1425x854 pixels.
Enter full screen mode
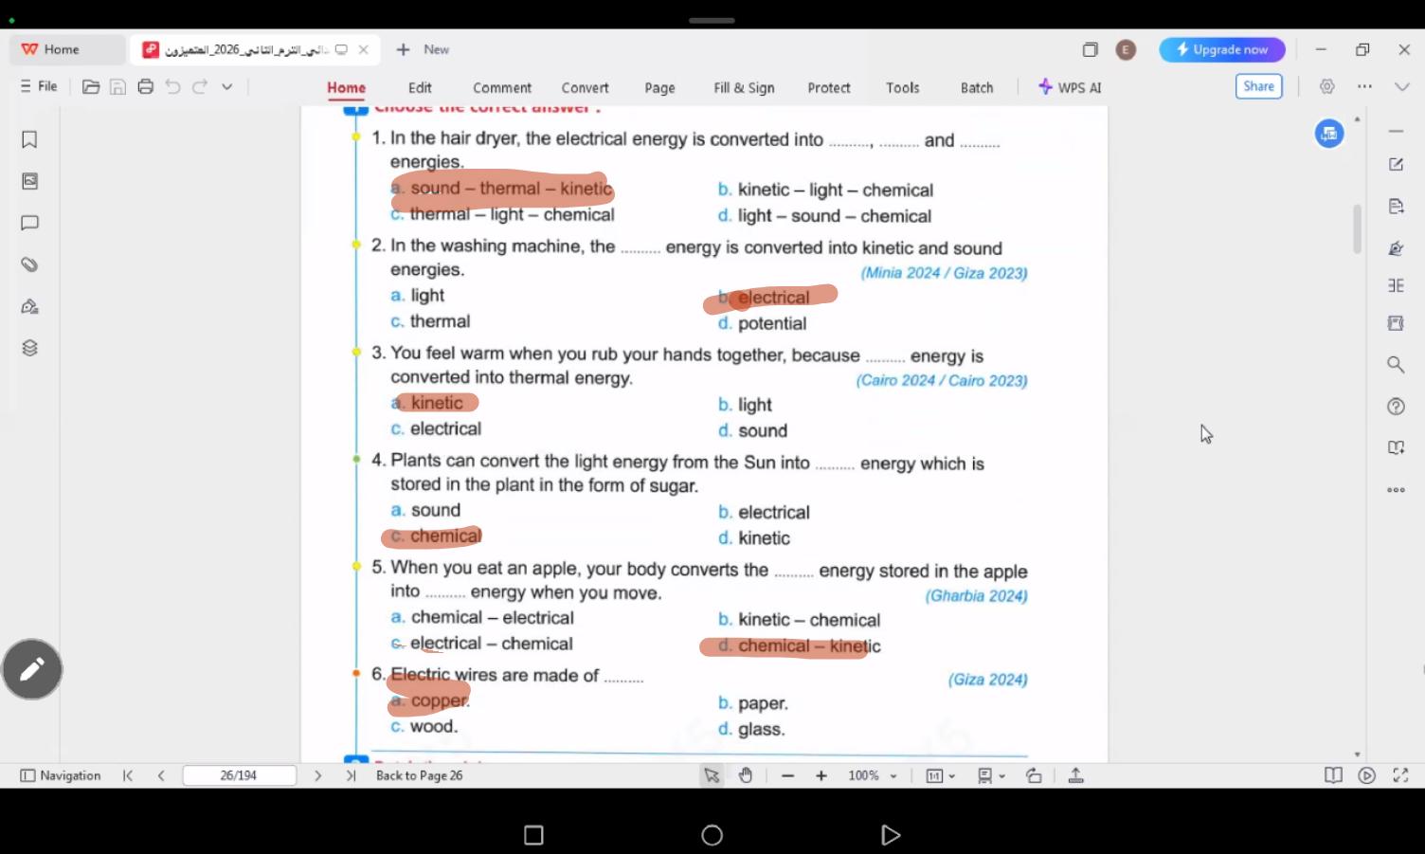point(1400,775)
